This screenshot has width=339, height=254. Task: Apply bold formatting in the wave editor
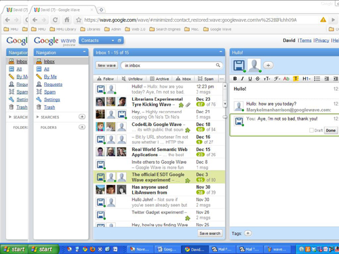235,79
